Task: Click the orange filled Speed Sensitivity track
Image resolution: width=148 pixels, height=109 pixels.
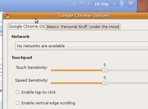Action: point(76,83)
